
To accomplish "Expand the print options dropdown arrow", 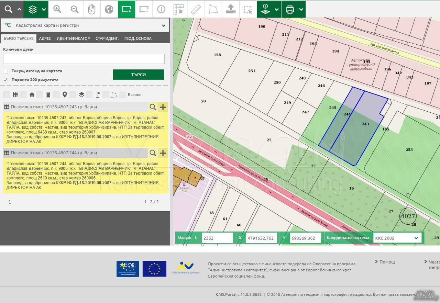I will tap(301, 10).
